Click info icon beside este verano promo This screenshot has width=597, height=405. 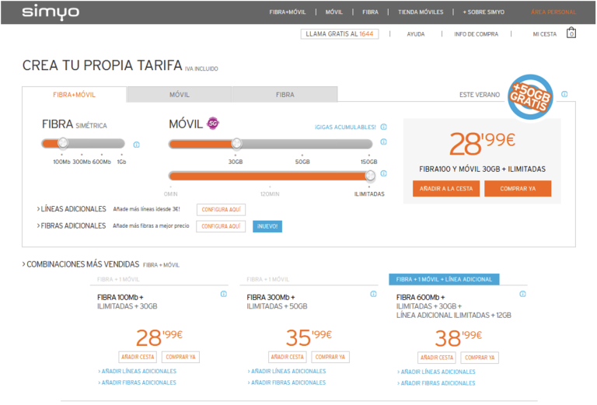click(564, 94)
